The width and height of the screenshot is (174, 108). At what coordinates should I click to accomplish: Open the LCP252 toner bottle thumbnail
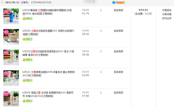pyautogui.click(x=11, y=57)
